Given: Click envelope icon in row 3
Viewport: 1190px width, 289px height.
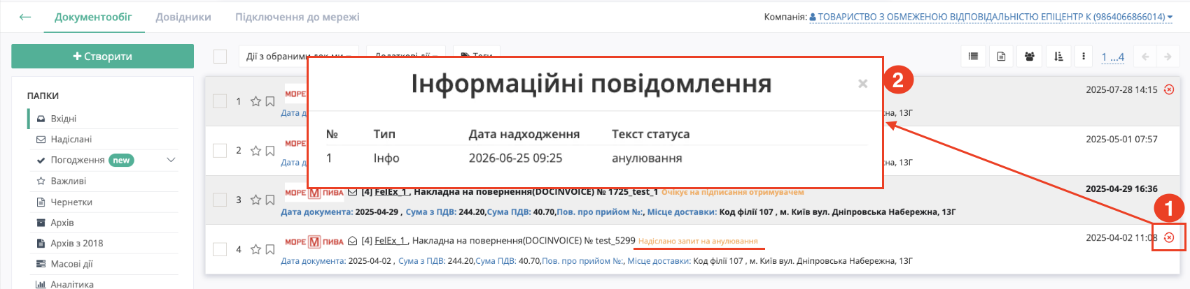Looking at the screenshot, I should pos(353,192).
